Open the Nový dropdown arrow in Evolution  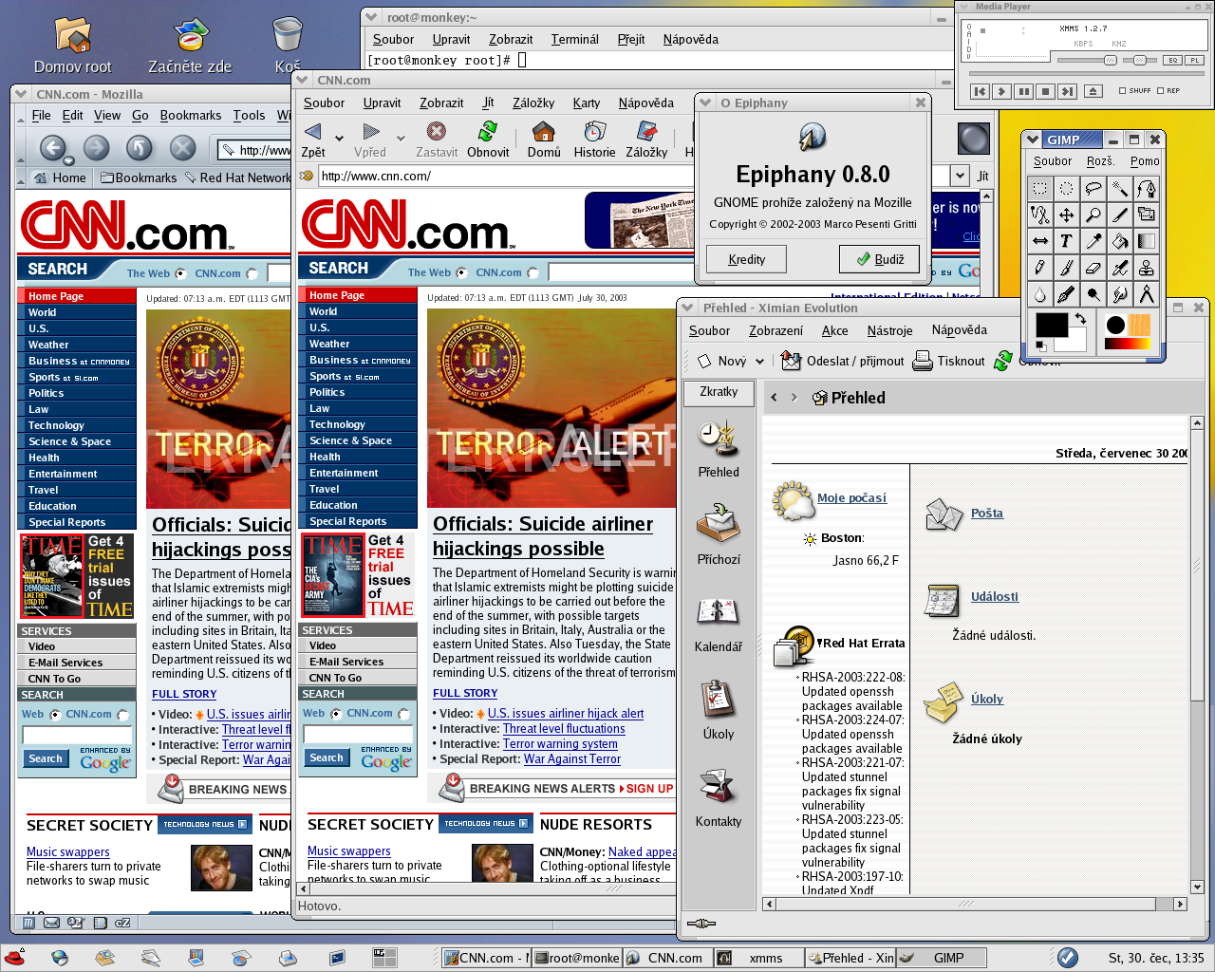point(759,362)
